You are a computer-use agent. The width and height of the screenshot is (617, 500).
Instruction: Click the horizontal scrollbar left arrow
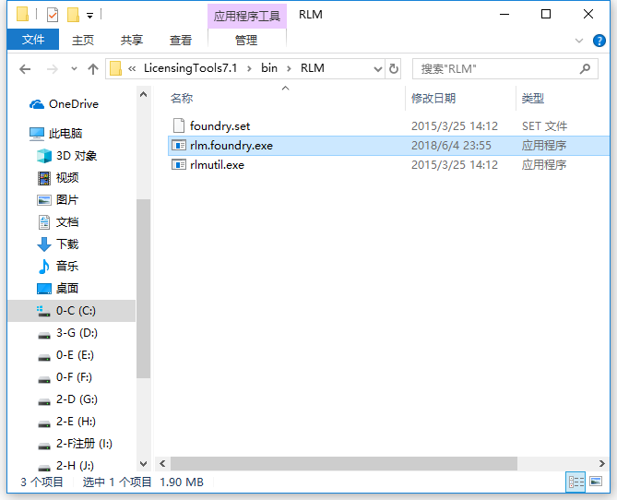(x=162, y=464)
